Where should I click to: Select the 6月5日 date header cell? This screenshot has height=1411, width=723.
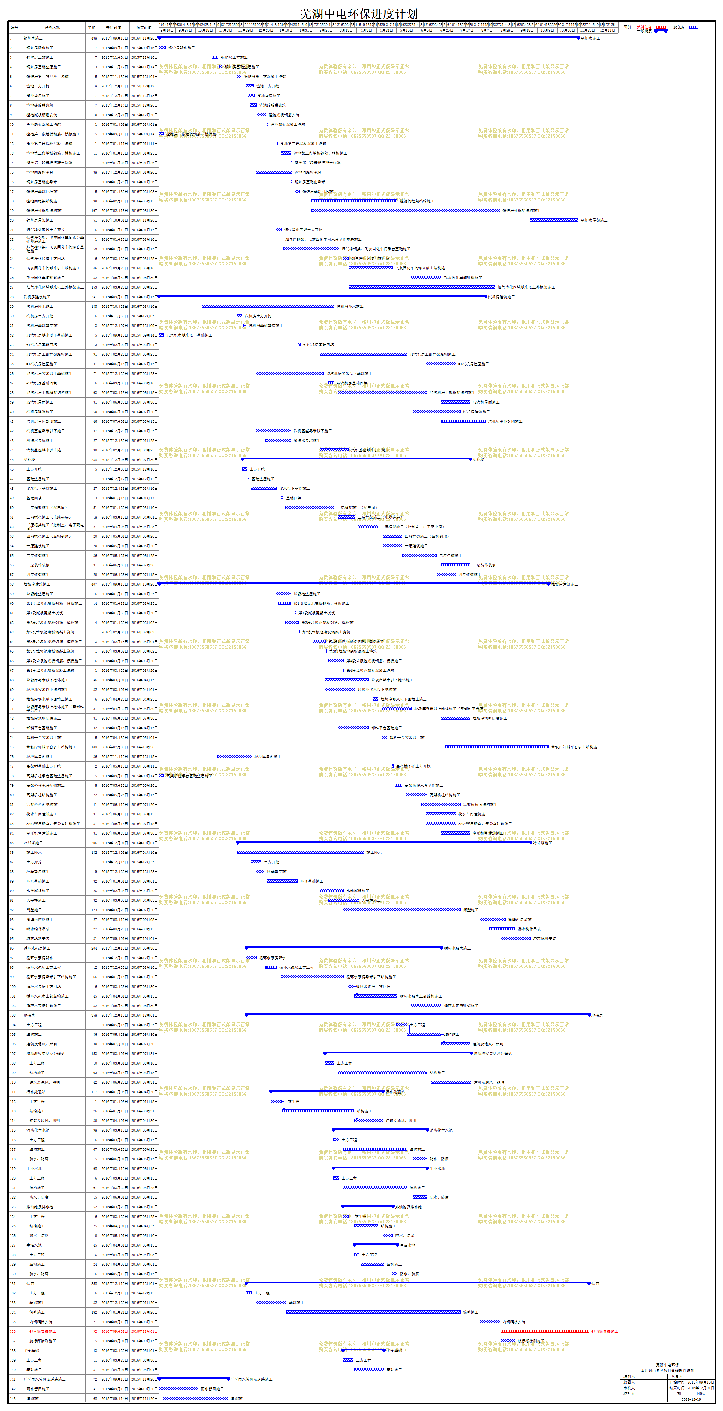tap(426, 31)
